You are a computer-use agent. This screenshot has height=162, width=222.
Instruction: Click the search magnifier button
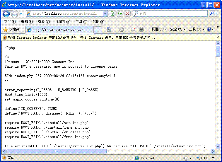click(x=212, y=13)
